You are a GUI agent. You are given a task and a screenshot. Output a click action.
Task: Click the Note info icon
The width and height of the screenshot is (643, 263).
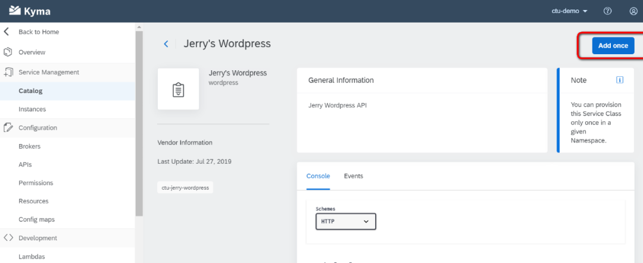click(x=620, y=80)
